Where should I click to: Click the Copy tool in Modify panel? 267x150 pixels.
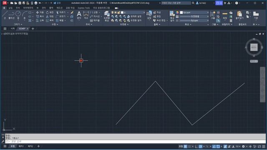click(x=40, y=16)
